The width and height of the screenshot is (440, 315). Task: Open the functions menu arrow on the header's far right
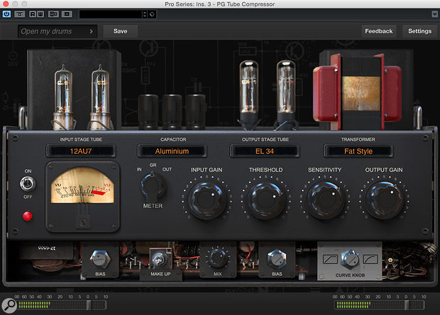click(434, 14)
